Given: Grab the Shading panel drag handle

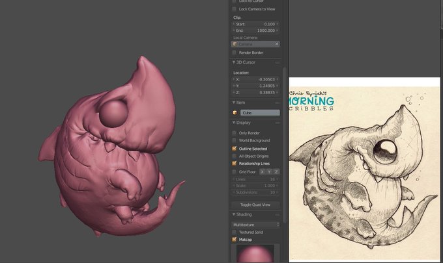Looking at the screenshot, I should [278, 214].
